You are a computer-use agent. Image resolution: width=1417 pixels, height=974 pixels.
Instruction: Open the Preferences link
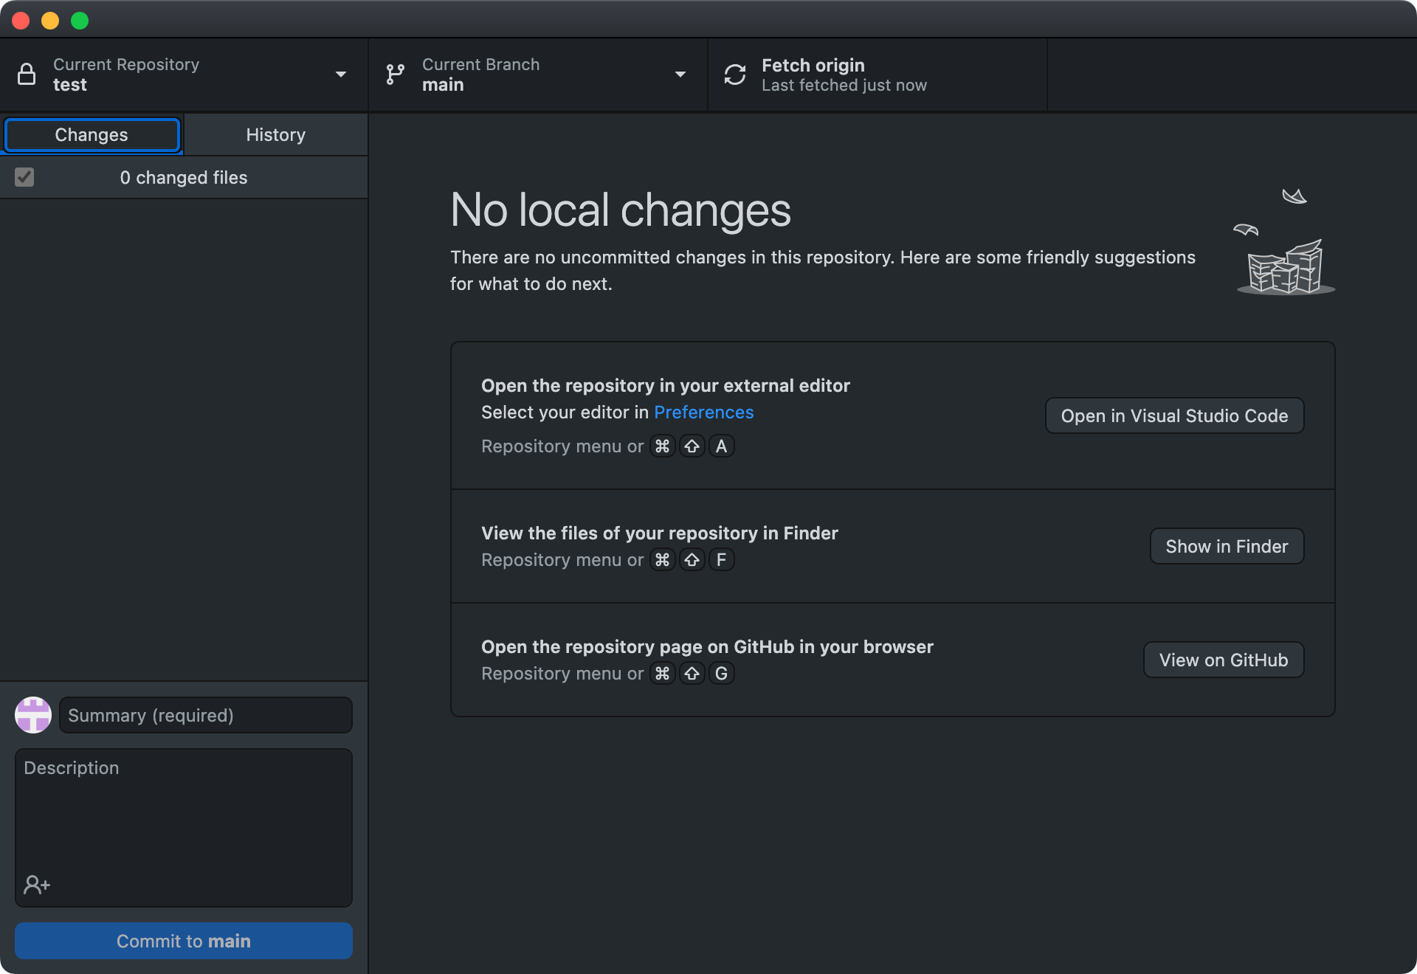[703, 412]
